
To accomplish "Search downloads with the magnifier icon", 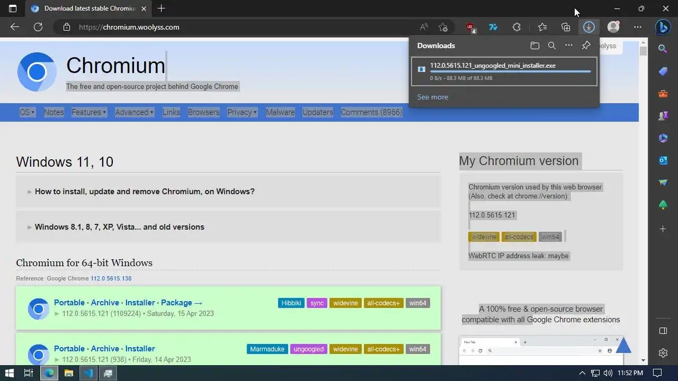I will click(552, 46).
